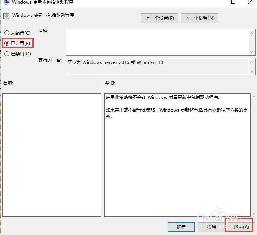Click the 支持的平台: label
This screenshot has height=235, width=257.
(x=50, y=60)
